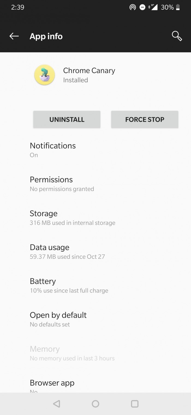The height and width of the screenshot is (415, 191).
Task: Tap the do not disturb icon
Action: [x=142, y=7]
